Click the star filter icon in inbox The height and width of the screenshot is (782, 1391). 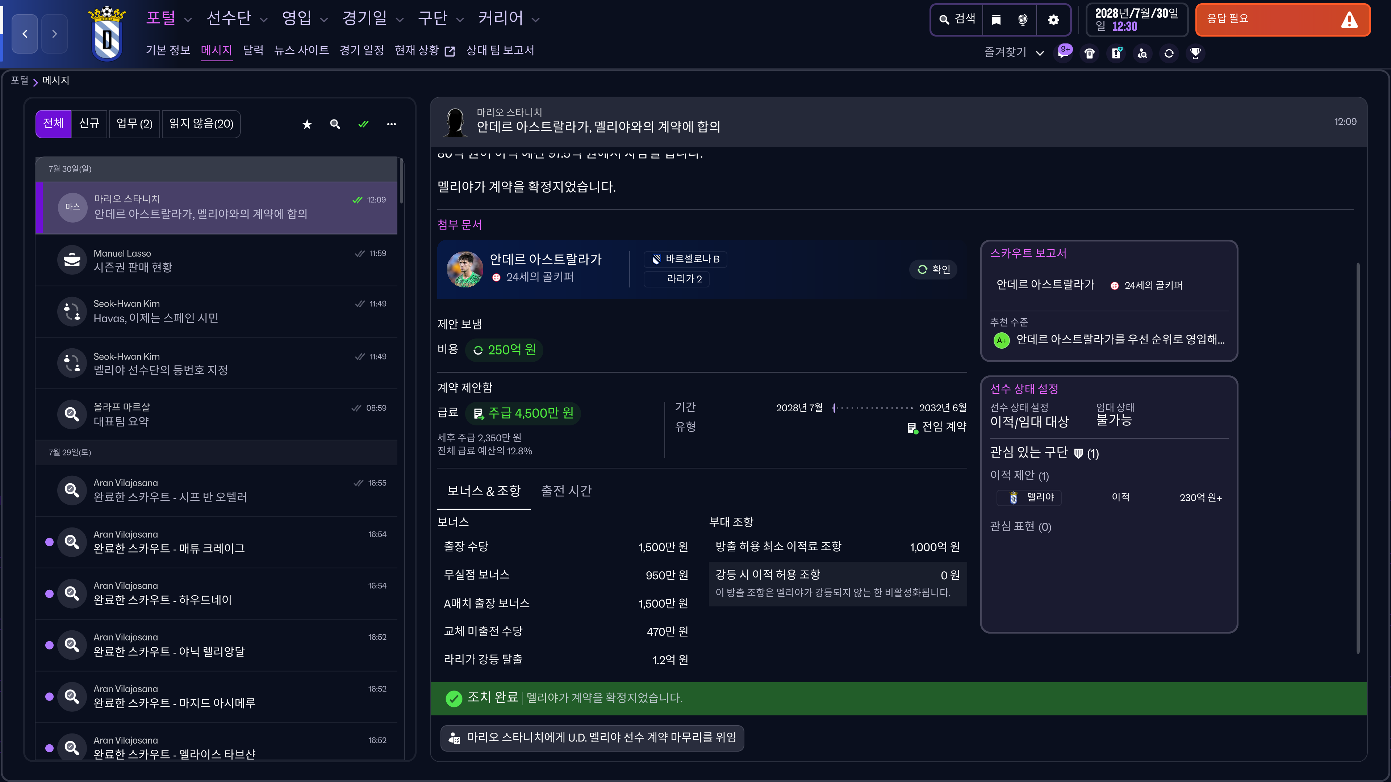click(x=307, y=124)
